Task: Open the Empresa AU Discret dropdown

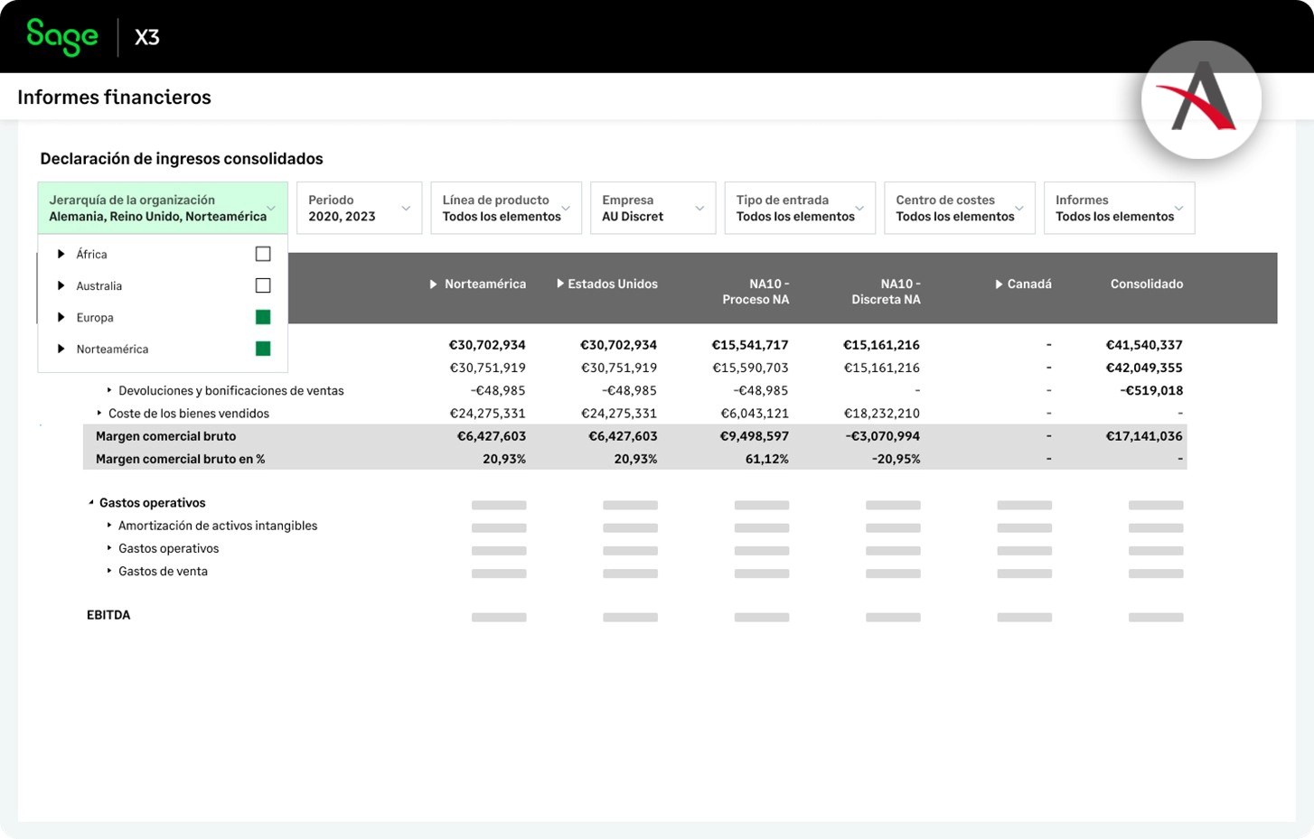Action: coord(652,209)
